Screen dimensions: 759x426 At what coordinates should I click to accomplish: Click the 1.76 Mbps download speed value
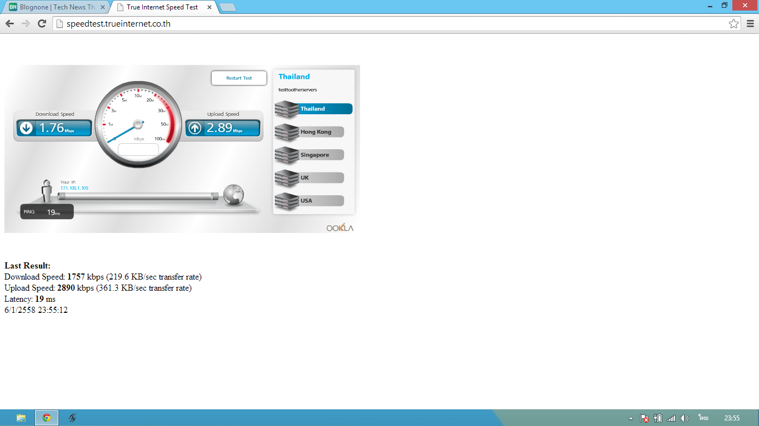coord(56,128)
